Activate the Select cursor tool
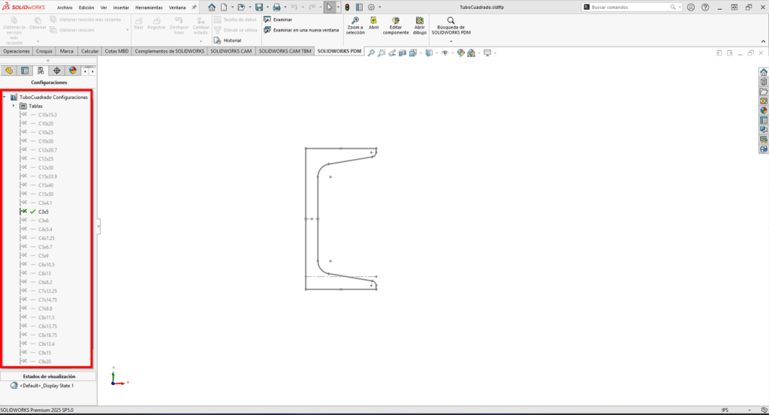This screenshot has width=769, height=415. coord(329,8)
